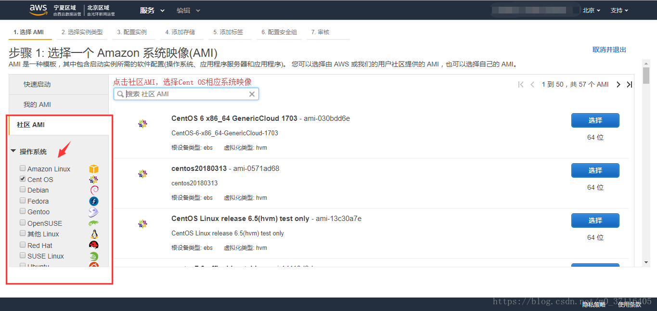Click the 搜索 社区 AMI search field

point(186,94)
